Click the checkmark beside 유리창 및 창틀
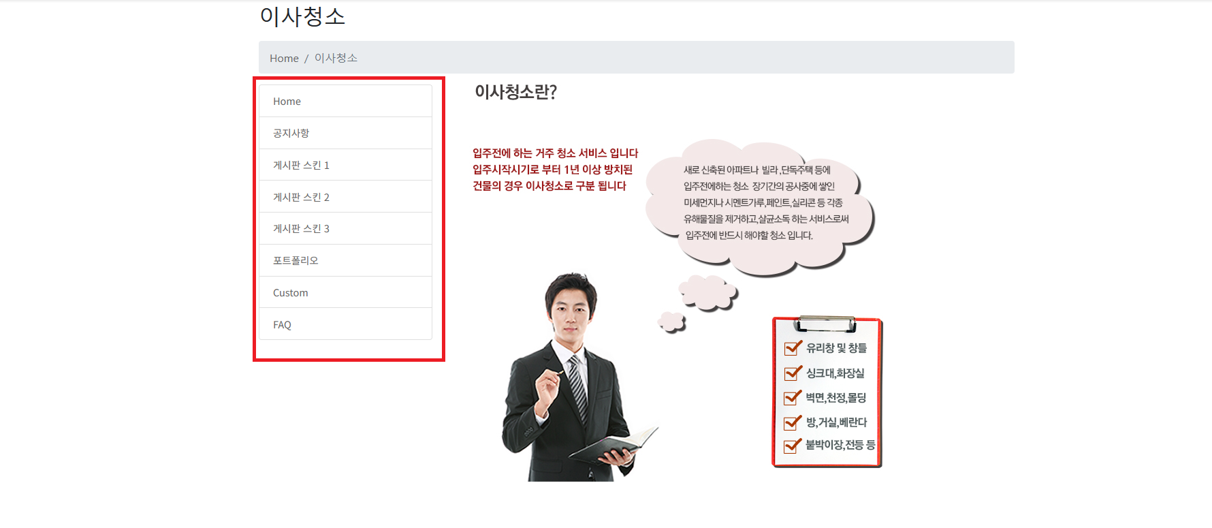 click(x=793, y=348)
